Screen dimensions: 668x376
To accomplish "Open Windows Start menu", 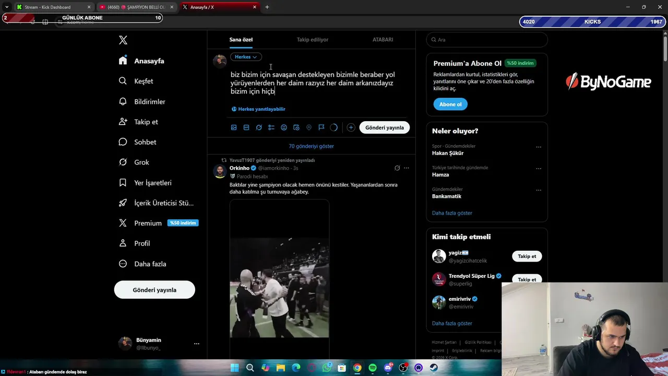I will pyautogui.click(x=234, y=368).
